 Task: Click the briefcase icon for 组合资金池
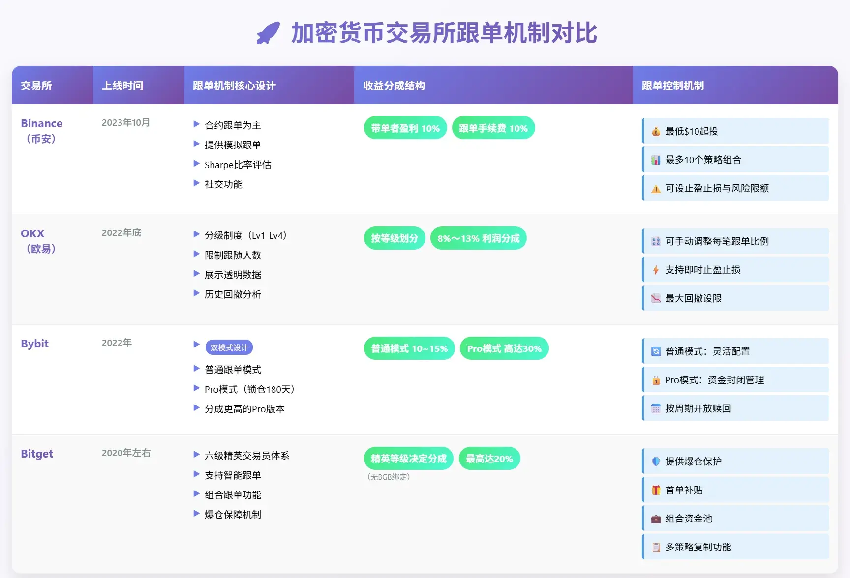click(656, 519)
